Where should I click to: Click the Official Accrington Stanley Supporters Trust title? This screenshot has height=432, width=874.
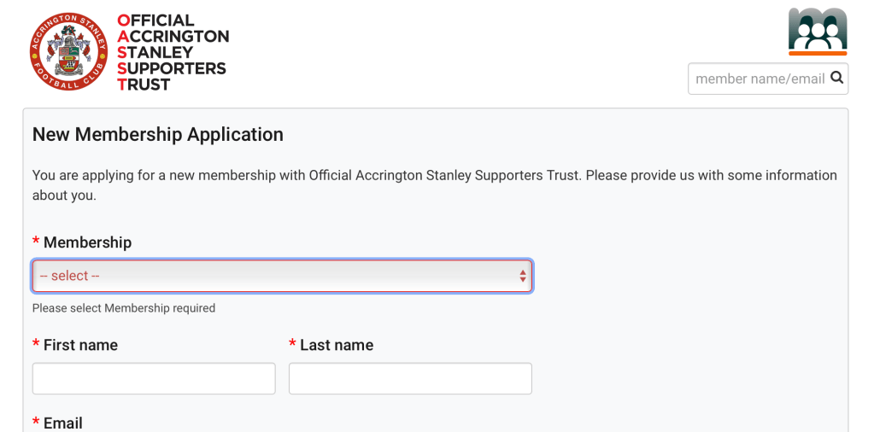[173, 52]
